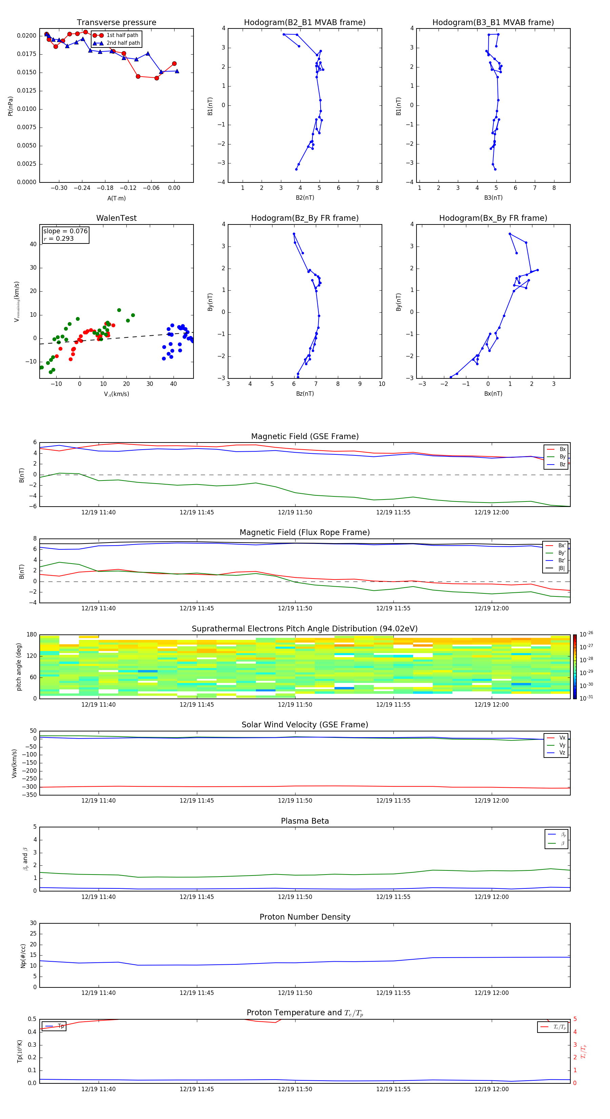Viewport: 610px width, 1119px height.
Task: Click the "Plasma Beta" plot title
Action: (x=305, y=821)
